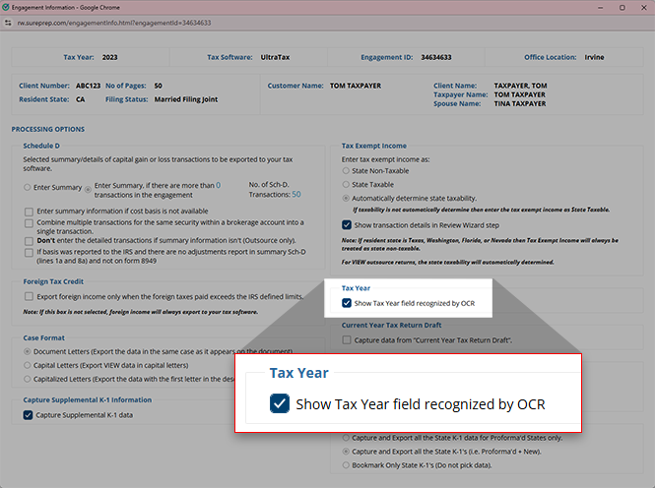Minimize the Chrome window
Viewport: 655px width, 488px height.
[600, 8]
